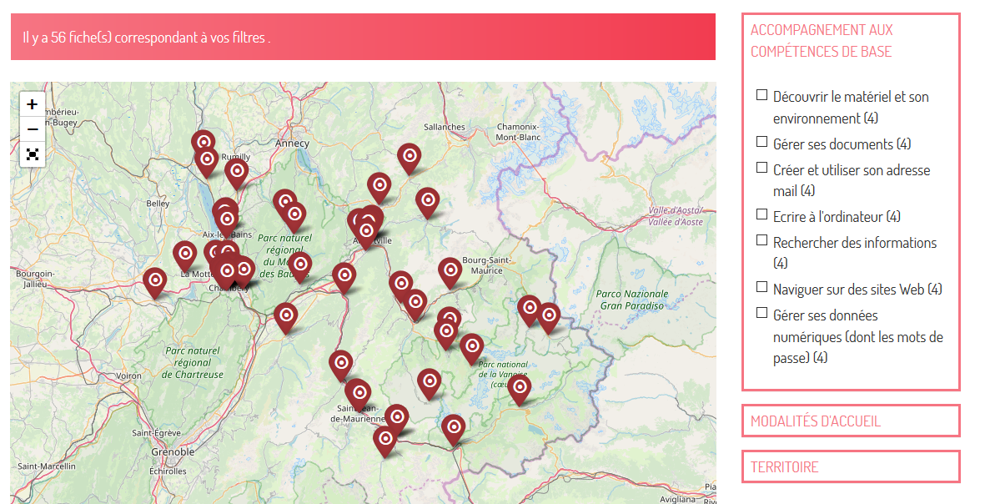Click 'Créer et utiliser son adresse mail' label
990x504 pixels.
click(x=851, y=170)
